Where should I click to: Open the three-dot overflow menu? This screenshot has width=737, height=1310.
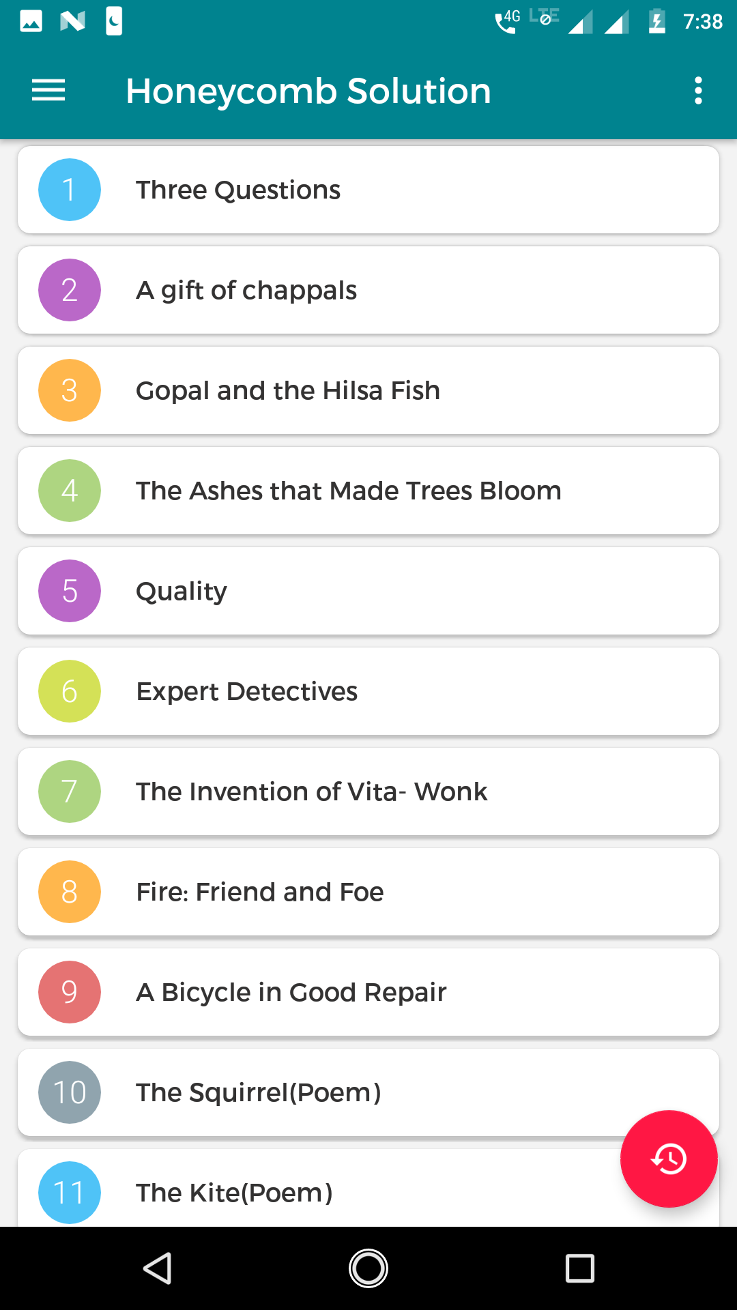[x=698, y=91]
